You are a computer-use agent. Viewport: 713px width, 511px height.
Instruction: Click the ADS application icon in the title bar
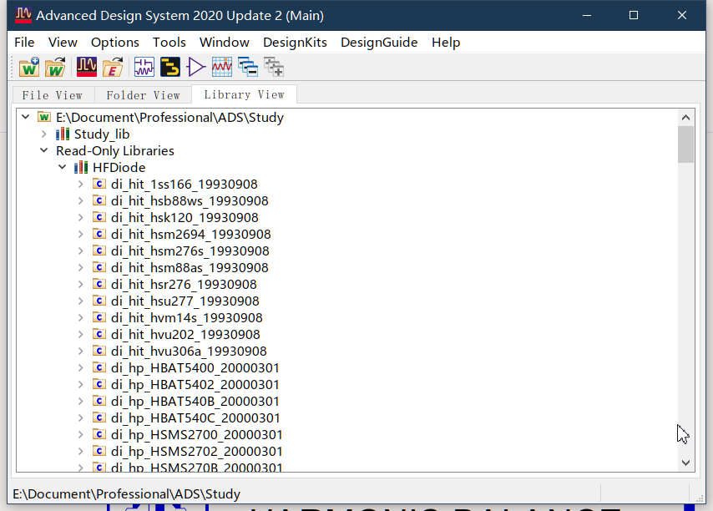23,15
